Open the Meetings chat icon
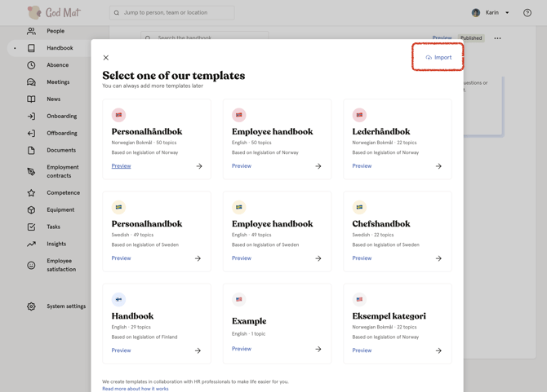This screenshot has height=392, width=547. click(x=31, y=82)
